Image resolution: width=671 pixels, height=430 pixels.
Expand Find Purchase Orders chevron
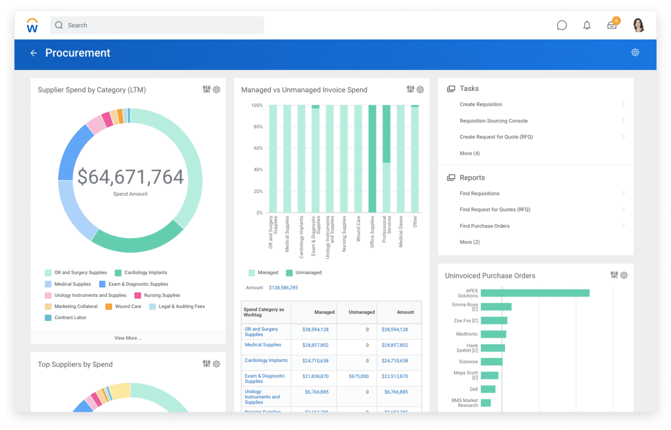pyautogui.click(x=623, y=226)
